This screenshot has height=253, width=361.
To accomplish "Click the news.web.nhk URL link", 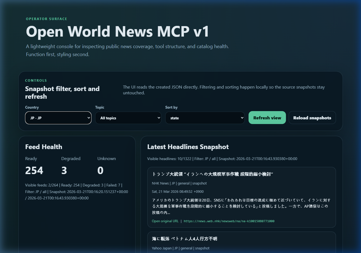I will click(229, 221).
